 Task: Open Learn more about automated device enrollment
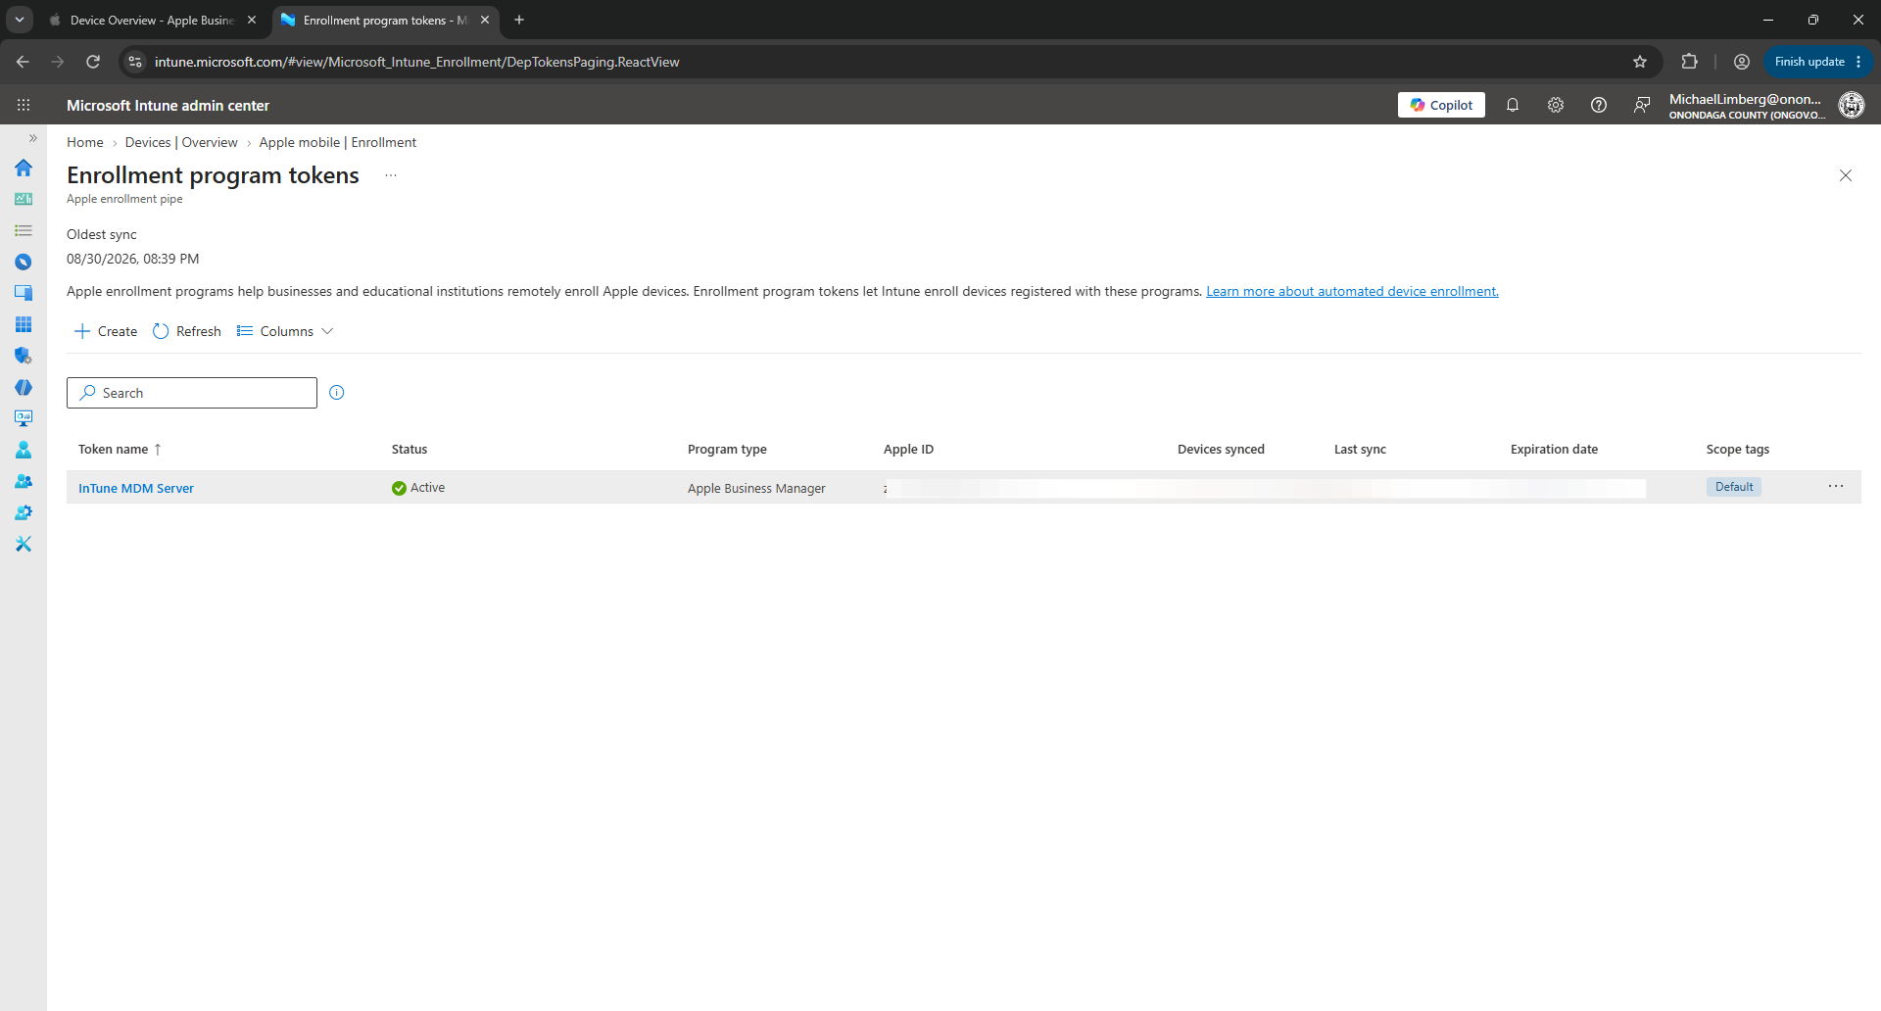tap(1352, 291)
